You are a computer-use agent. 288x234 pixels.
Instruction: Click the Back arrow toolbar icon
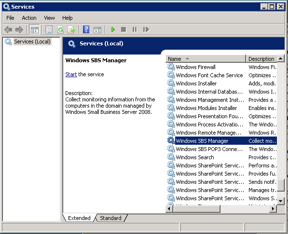[x=8, y=29]
